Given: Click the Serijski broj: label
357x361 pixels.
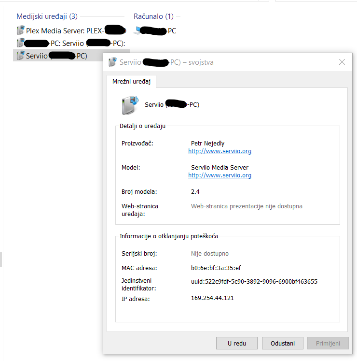Looking at the screenshot, I should click(139, 254).
